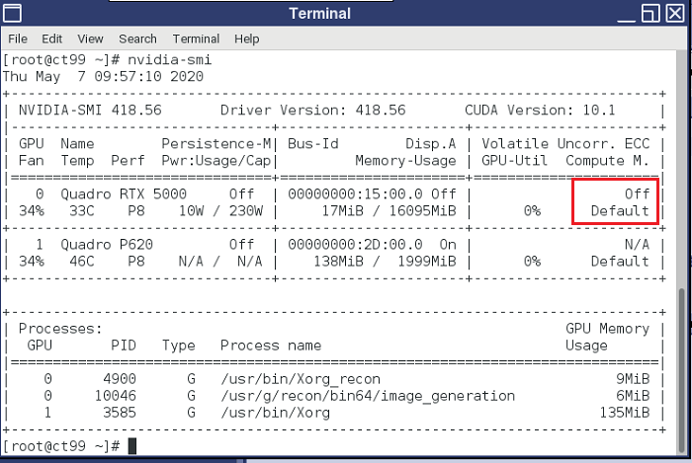This screenshot has height=463, width=692.
Task: Open the window menu icon in the title bar
Action: pos(13,13)
